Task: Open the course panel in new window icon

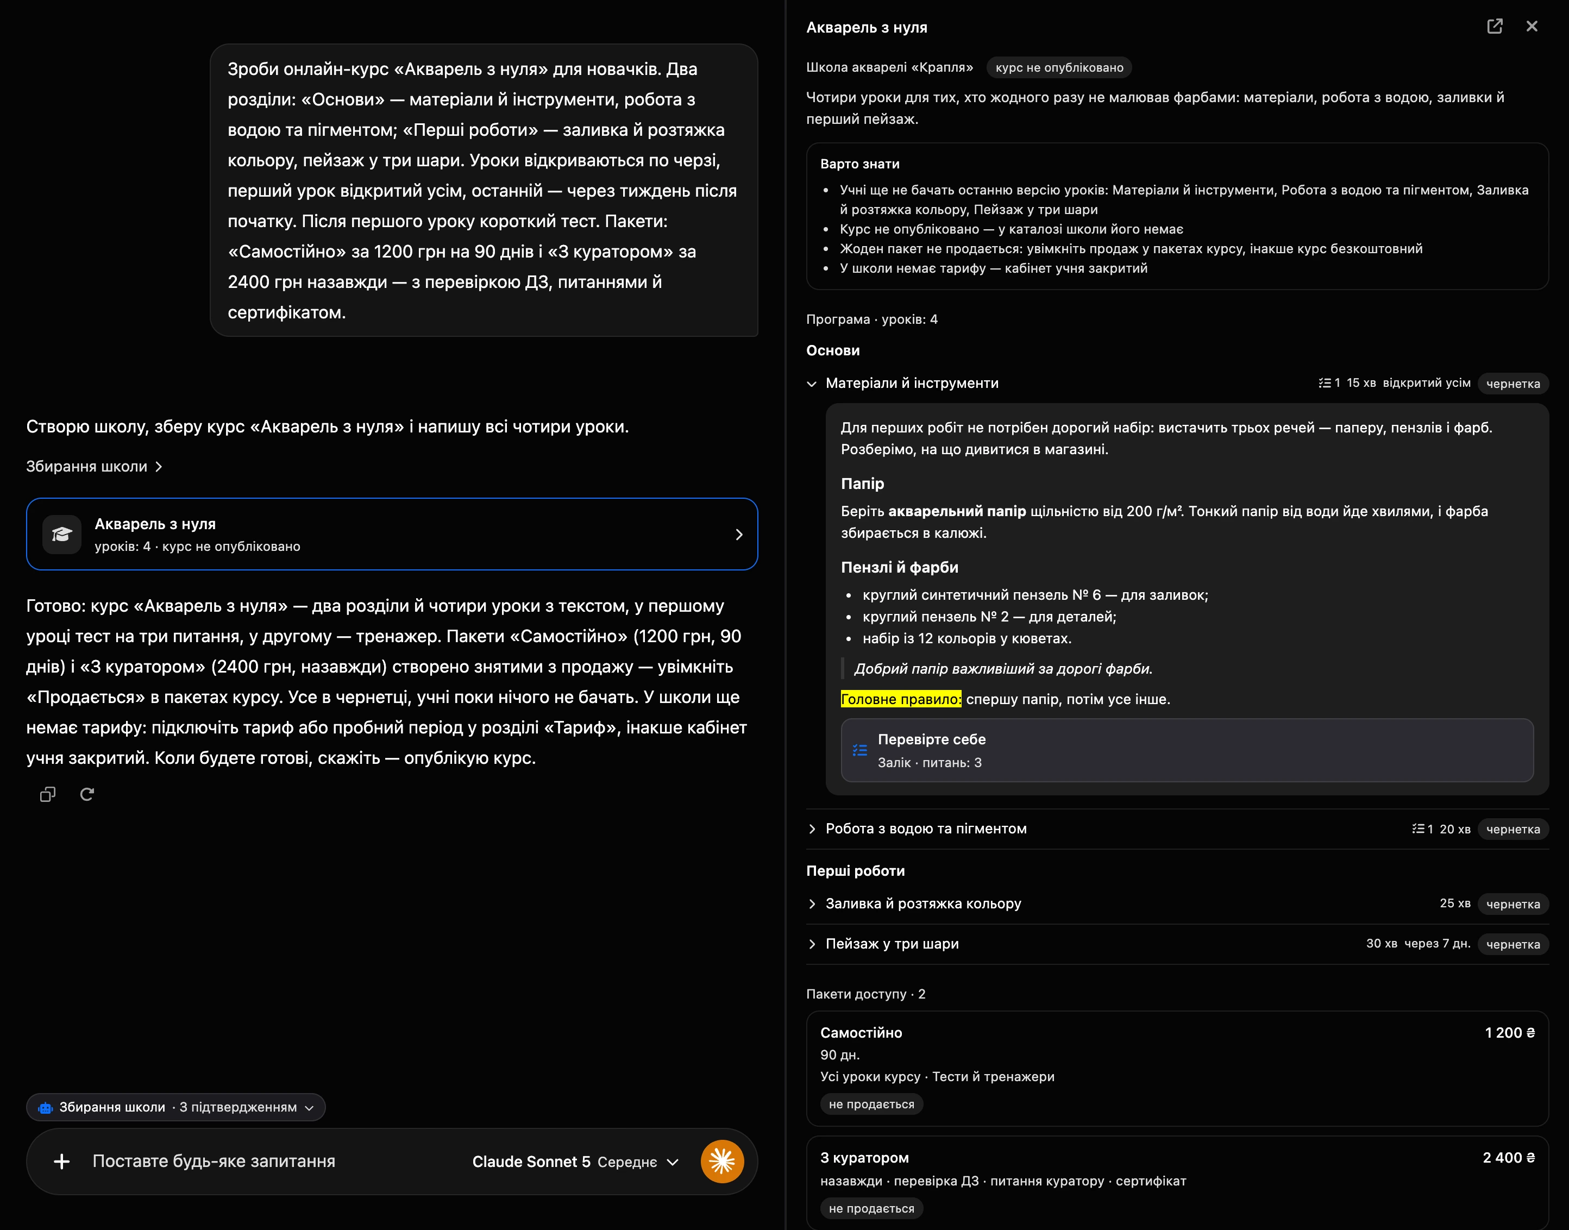Action: (1495, 27)
